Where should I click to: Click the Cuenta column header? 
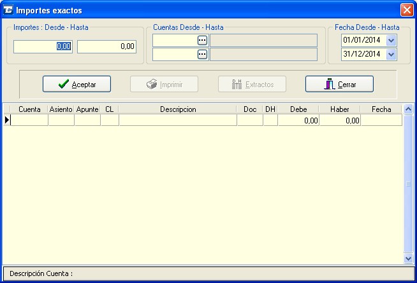pyautogui.click(x=29, y=109)
